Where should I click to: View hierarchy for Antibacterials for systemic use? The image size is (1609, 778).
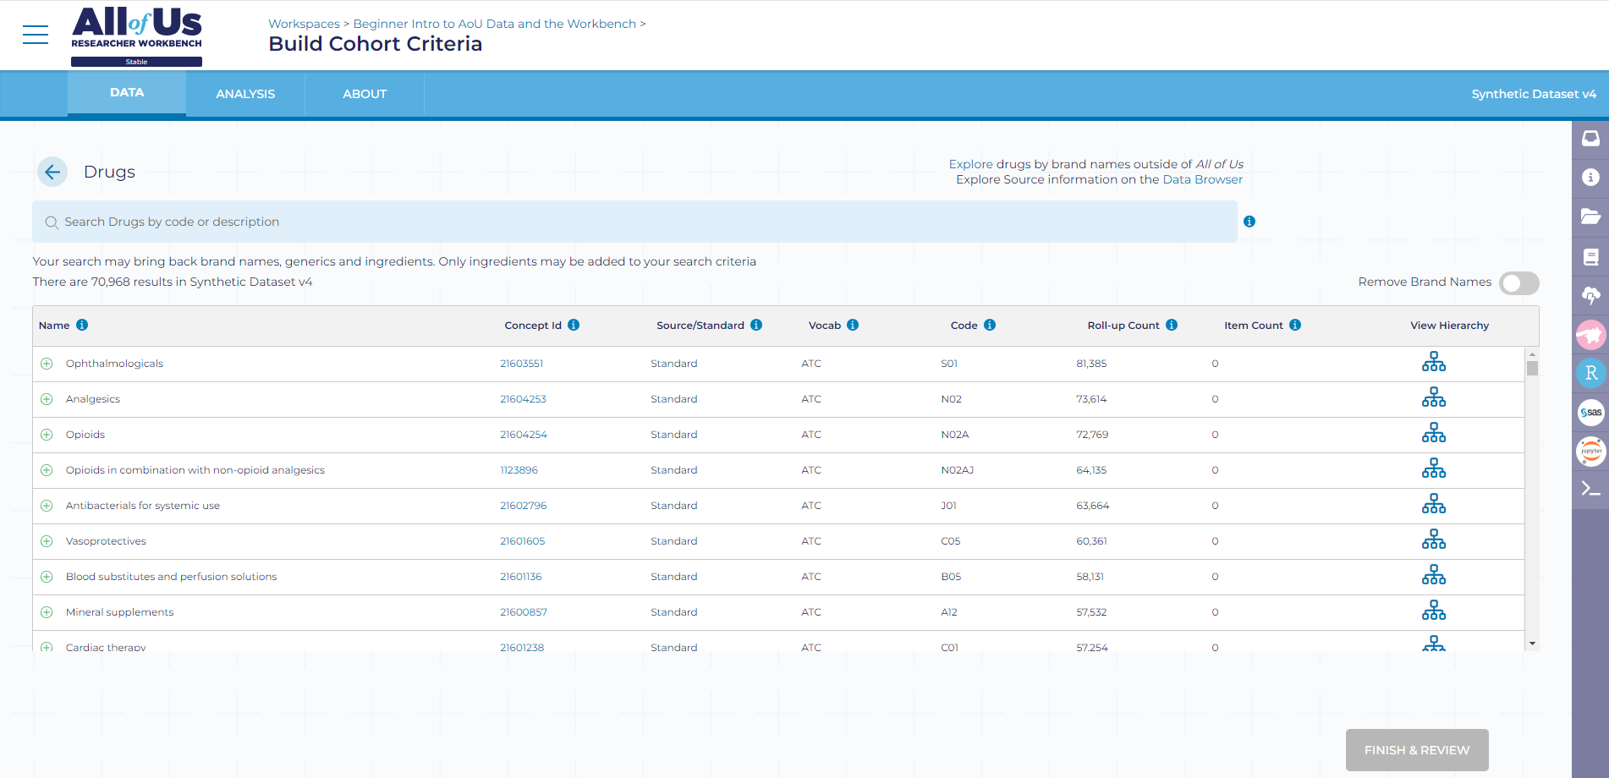coord(1434,504)
